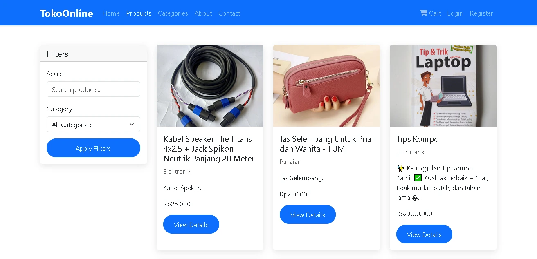This screenshot has width=537, height=259.
Task: Open the About page link
Action: 203,13
